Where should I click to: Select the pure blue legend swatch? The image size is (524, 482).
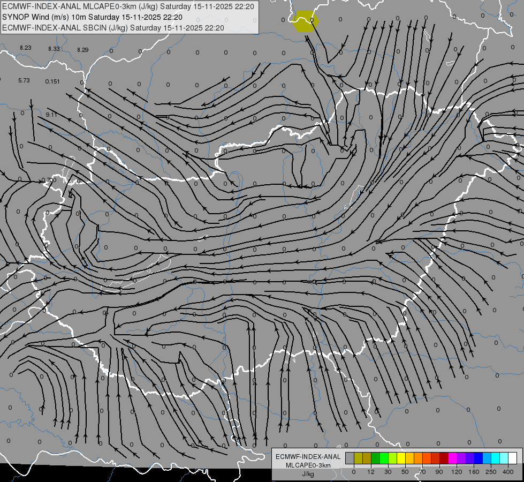[x=478, y=458]
